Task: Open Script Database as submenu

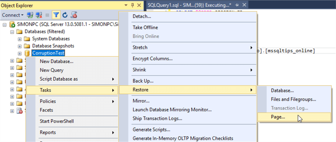Action: pyautogui.click(x=72, y=79)
